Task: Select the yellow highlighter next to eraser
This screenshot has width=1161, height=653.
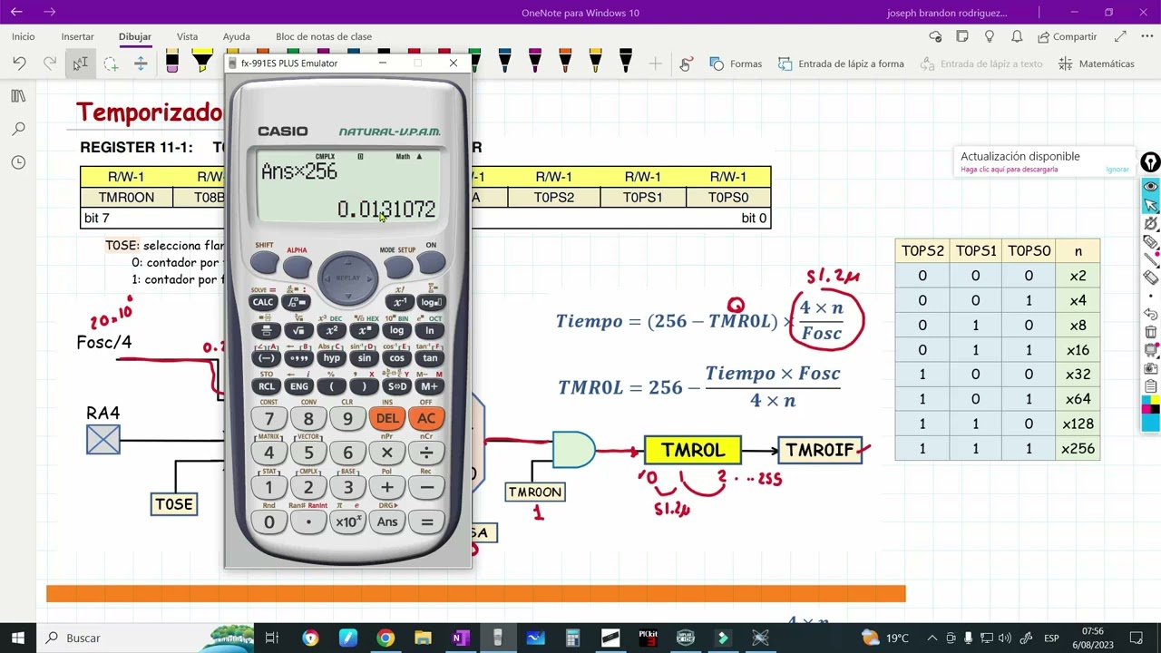Action: [202, 62]
